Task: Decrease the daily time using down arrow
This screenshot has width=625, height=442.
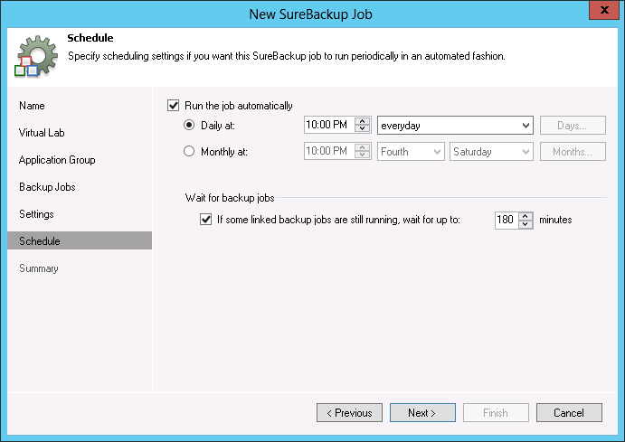Action: click(x=364, y=129)
